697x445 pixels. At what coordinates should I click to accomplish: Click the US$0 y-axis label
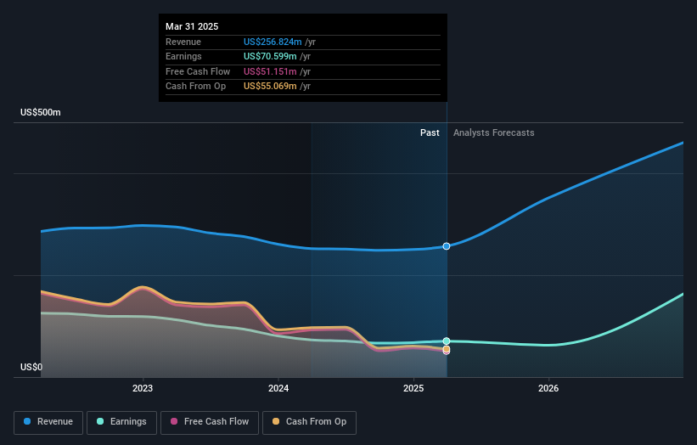[x=31, y=367]
